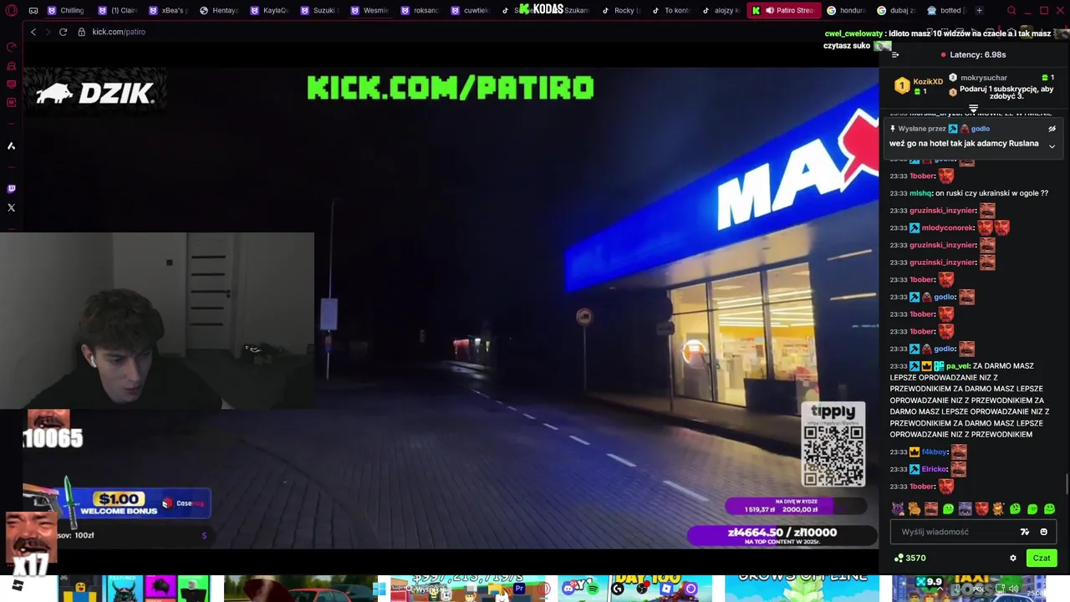The width and height of the screenshot is (1070, 602).
Task: Click the kick.com/patiro stream banner
Action: [451, 87]
